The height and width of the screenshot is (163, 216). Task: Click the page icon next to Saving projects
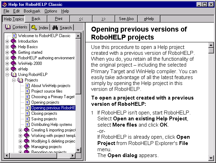pyautogui.click(x=27, y=119)
